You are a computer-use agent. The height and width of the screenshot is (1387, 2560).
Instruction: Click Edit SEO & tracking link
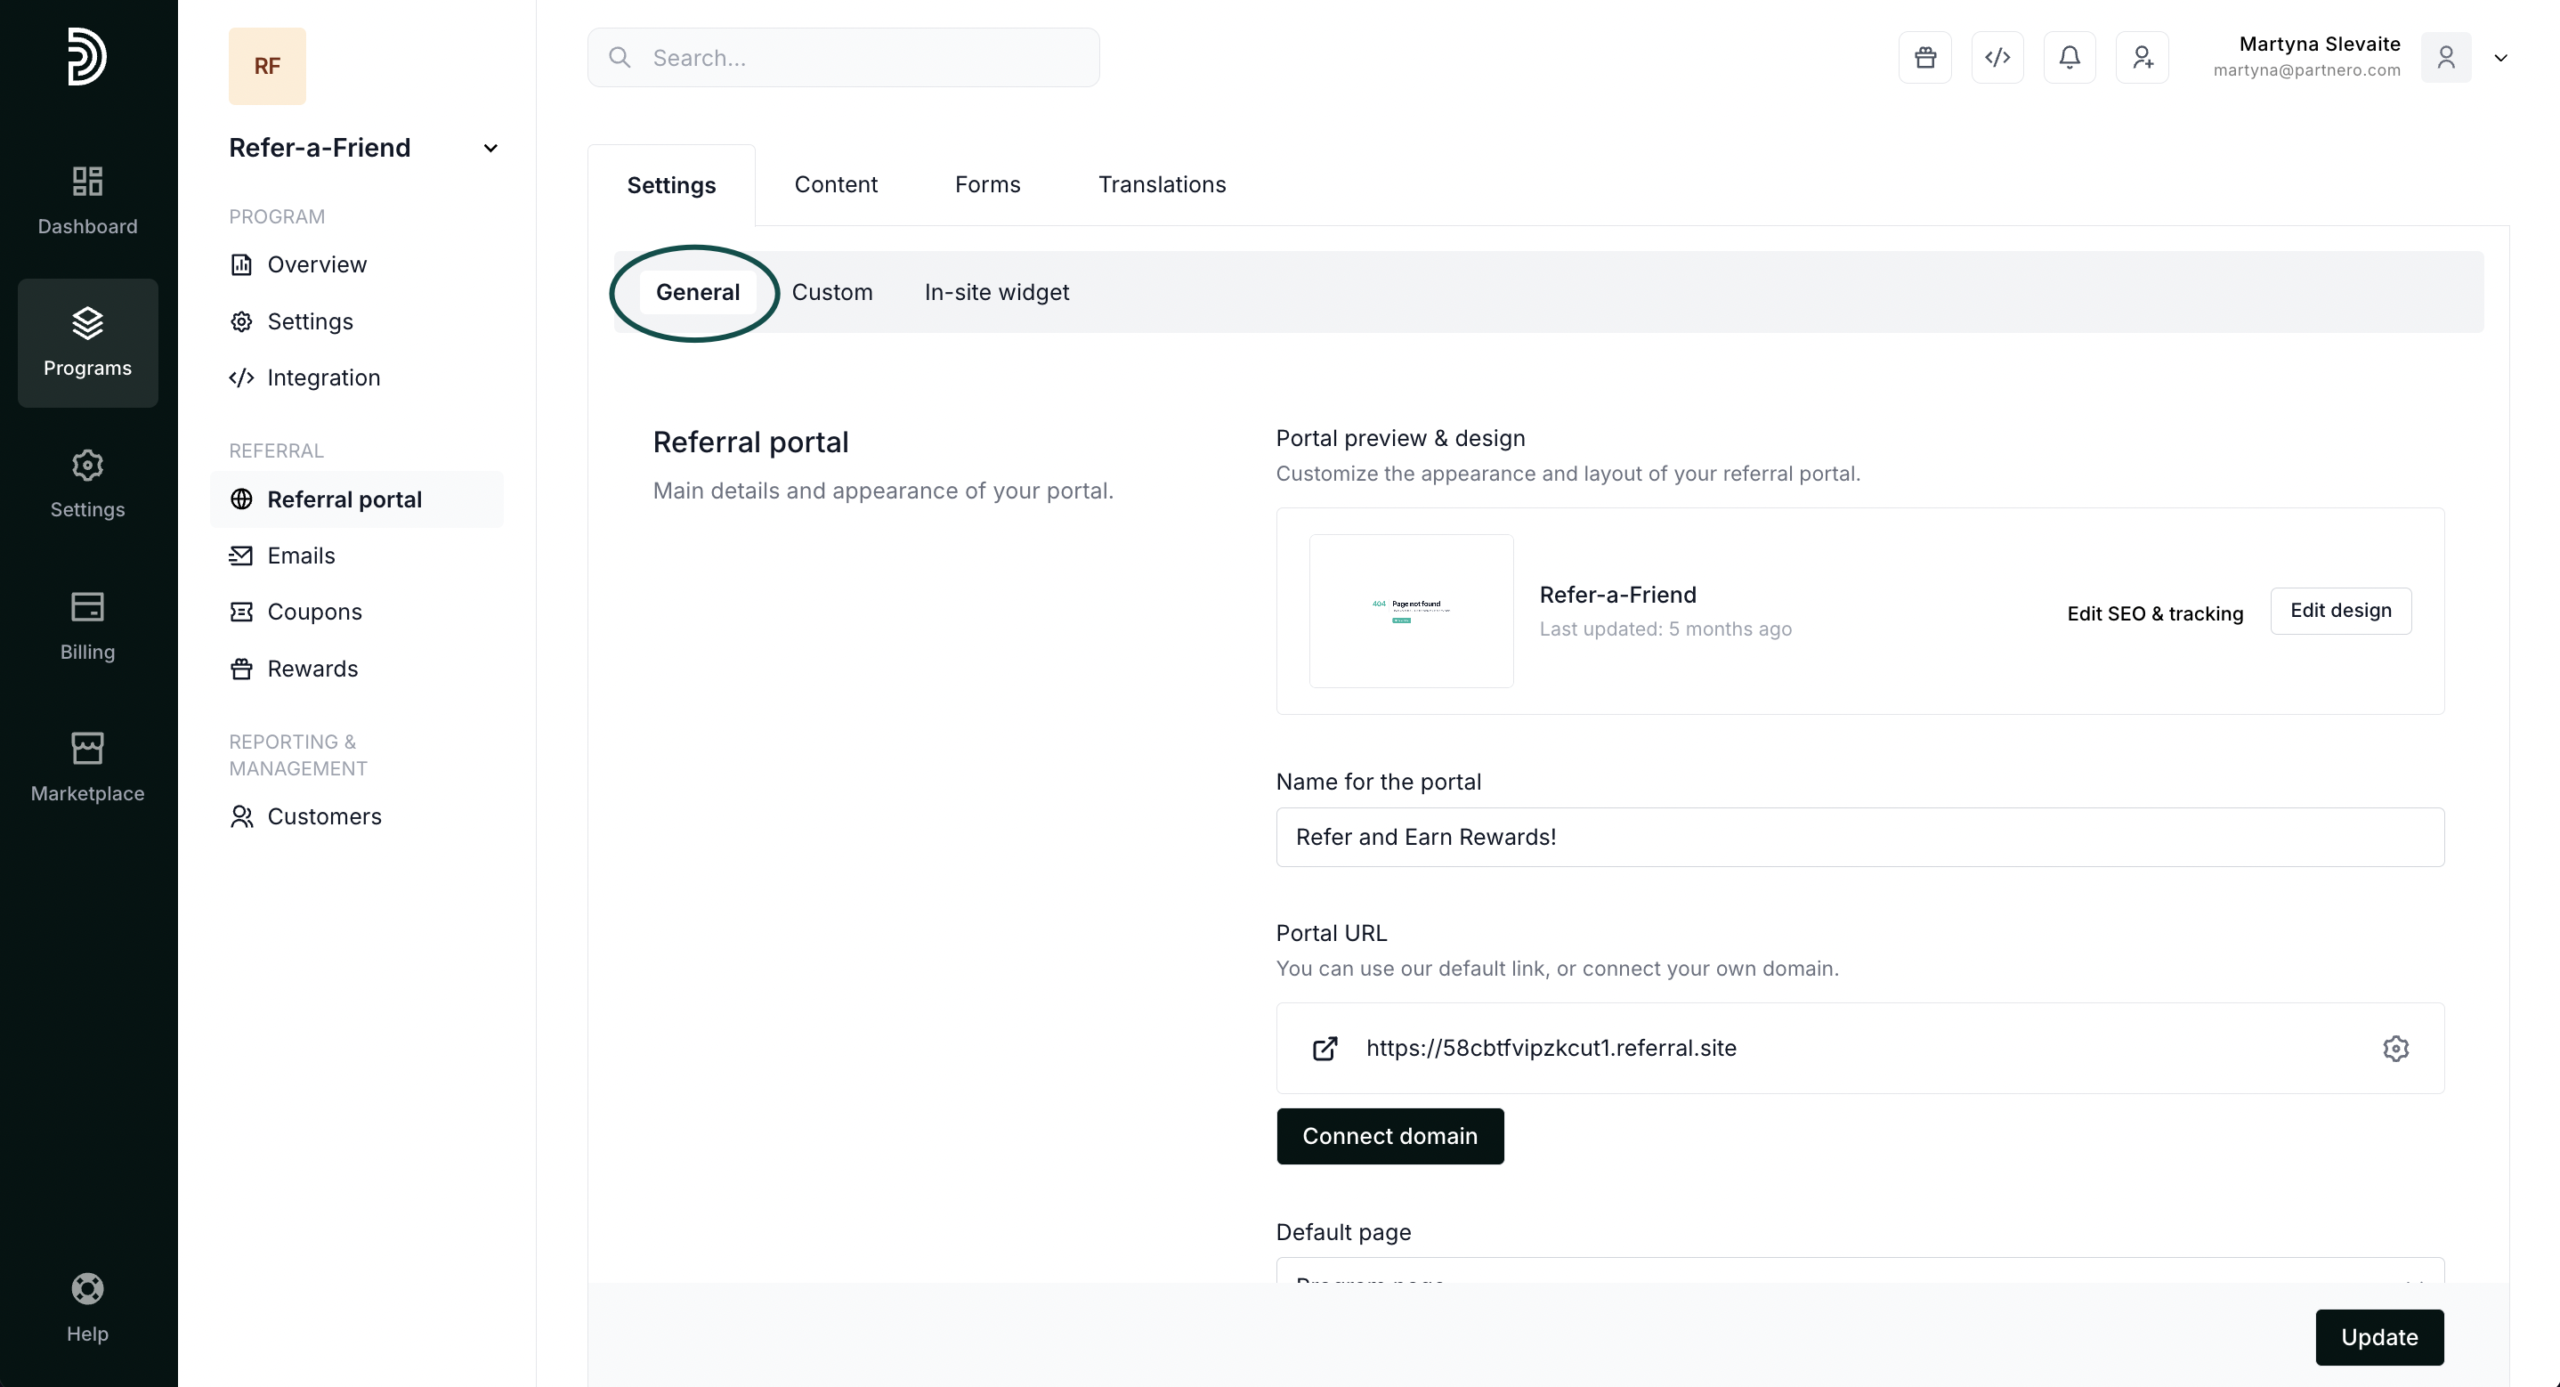(2154, 613)
